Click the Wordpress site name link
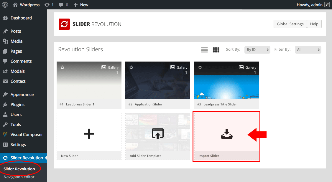The image size is (332, 182). tap(30, 5)
